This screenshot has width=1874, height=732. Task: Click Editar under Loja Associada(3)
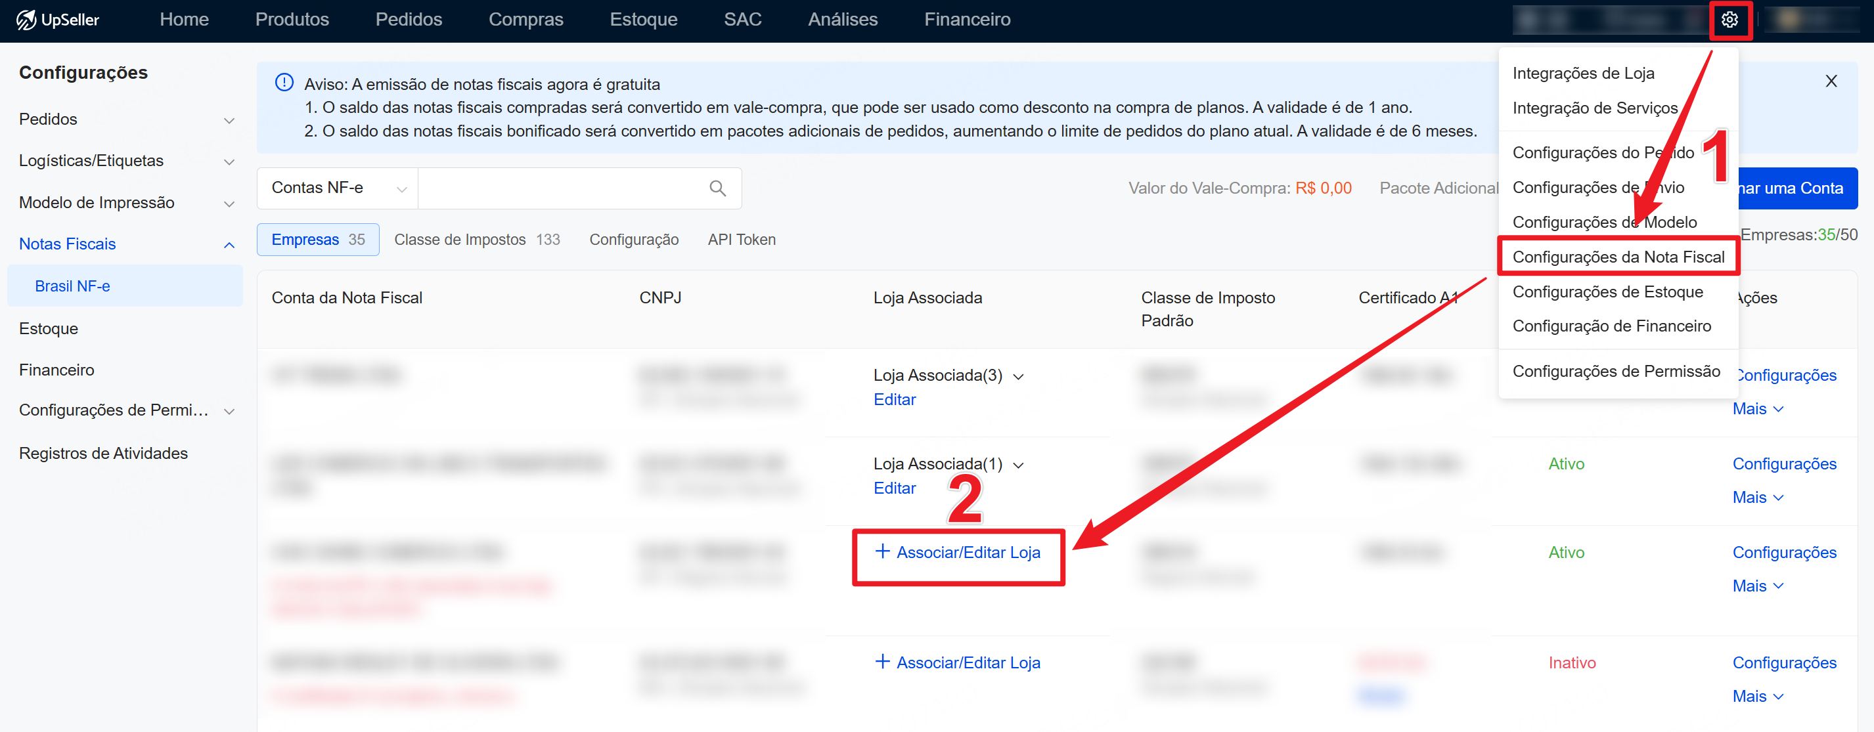[894, 400]
